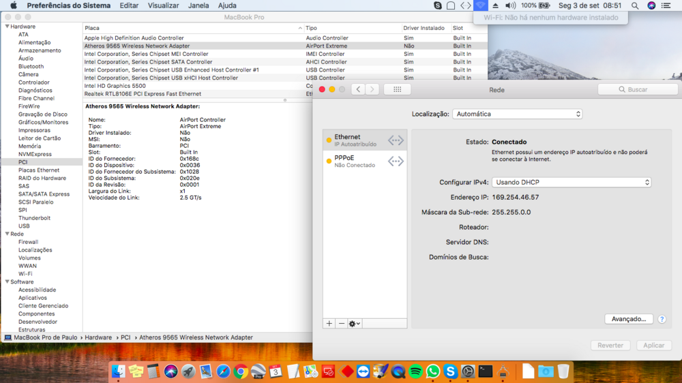
Task: Click the minus icon to remove network service
Action: point(342,324)
